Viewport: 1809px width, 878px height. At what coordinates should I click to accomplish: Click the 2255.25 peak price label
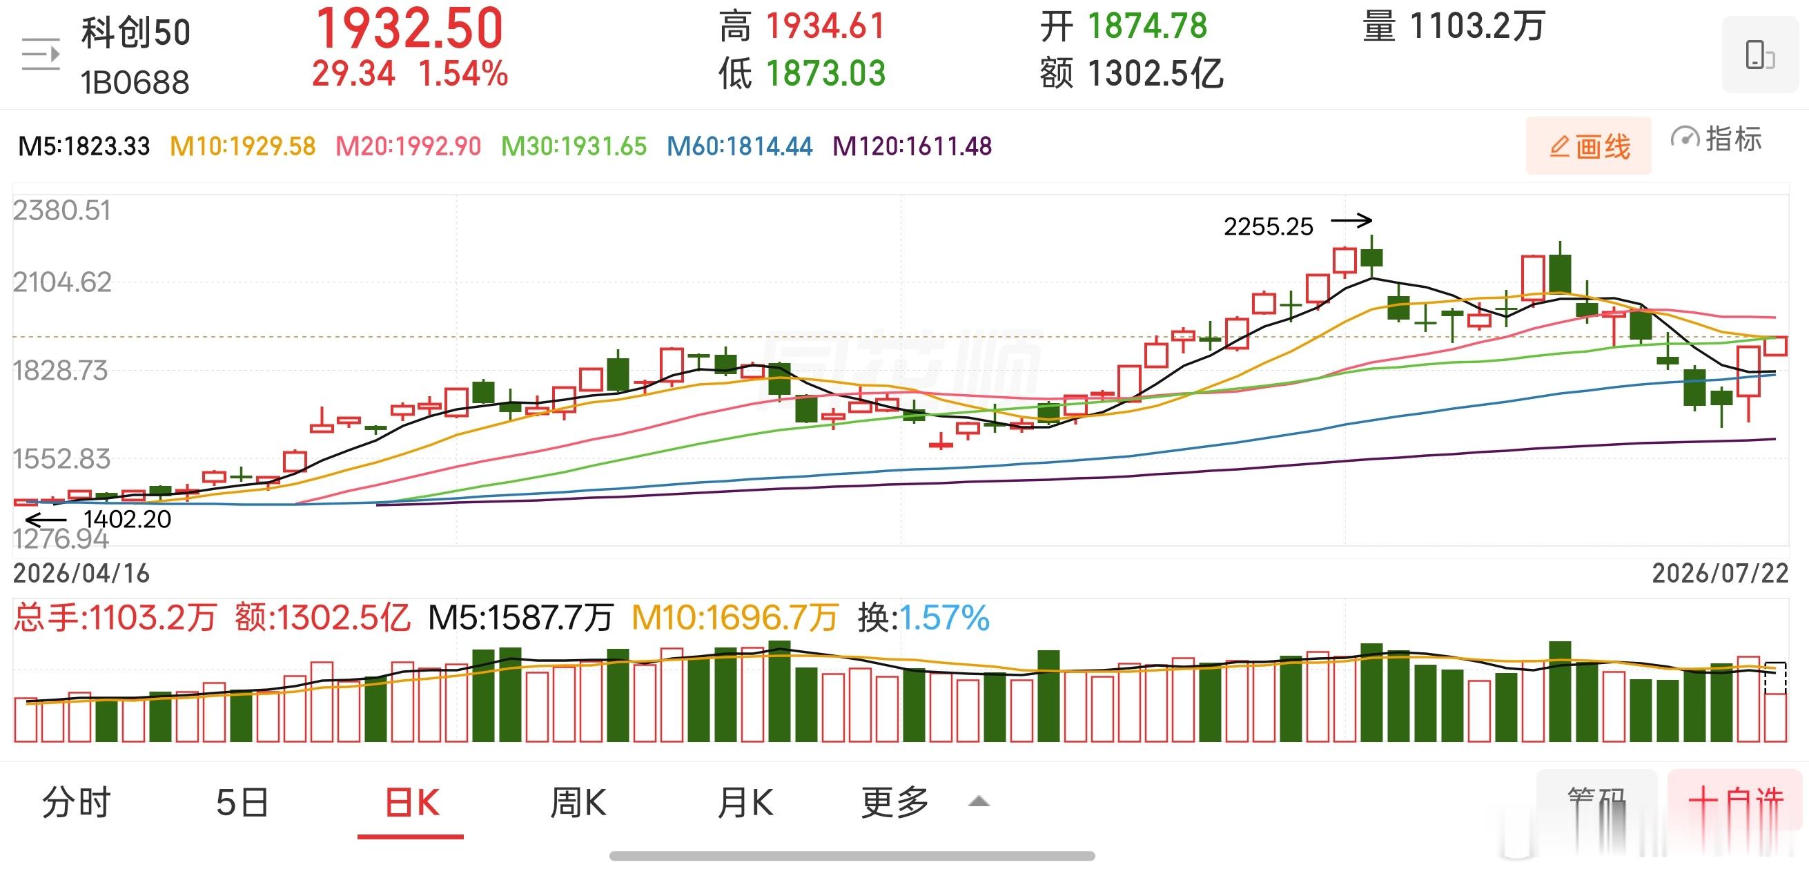coord(1269,227)
